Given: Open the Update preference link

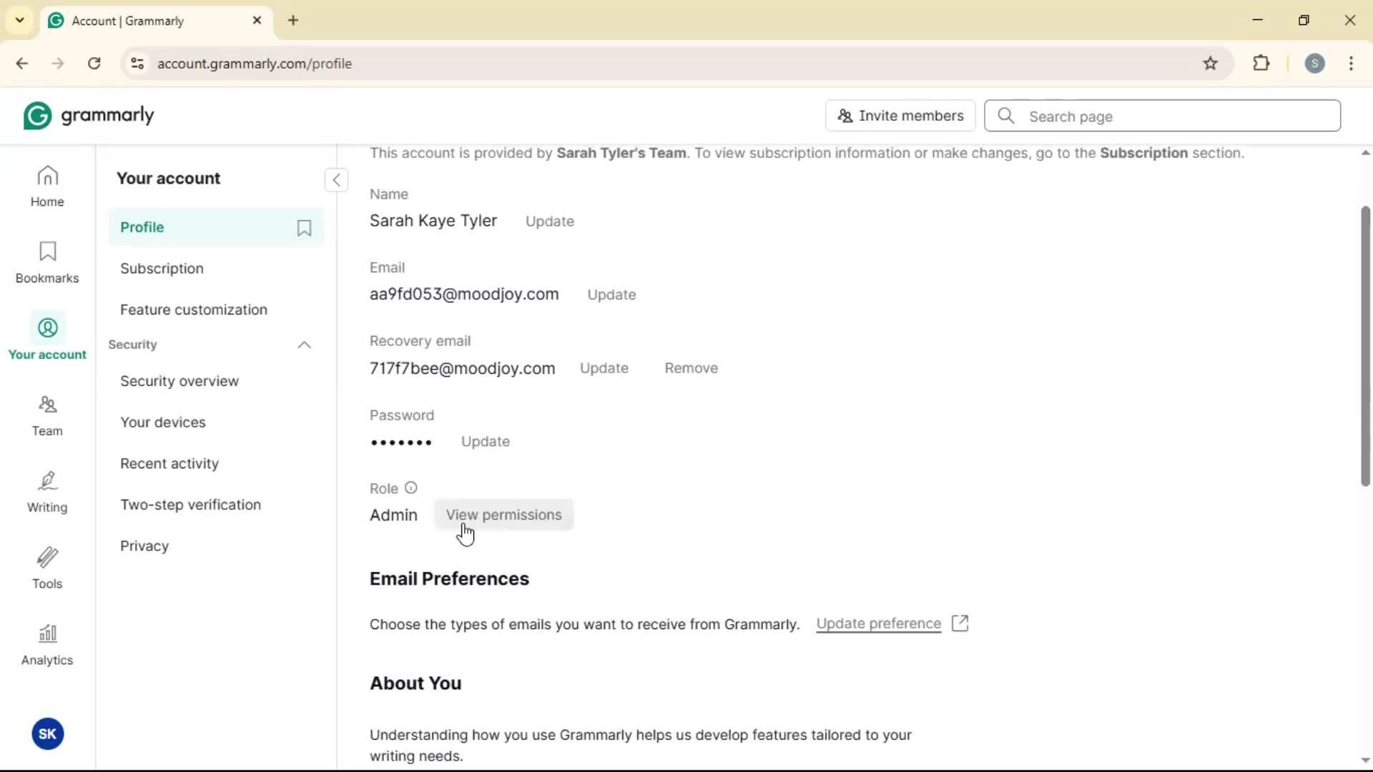Looking at the screenshot, I should coord(879,623).
